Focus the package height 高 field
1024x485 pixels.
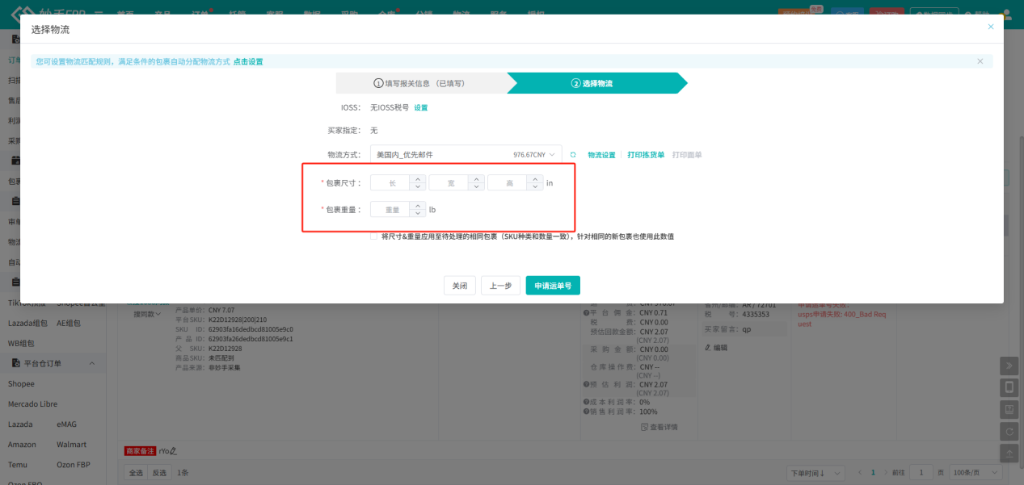click(x=508, y=183)
